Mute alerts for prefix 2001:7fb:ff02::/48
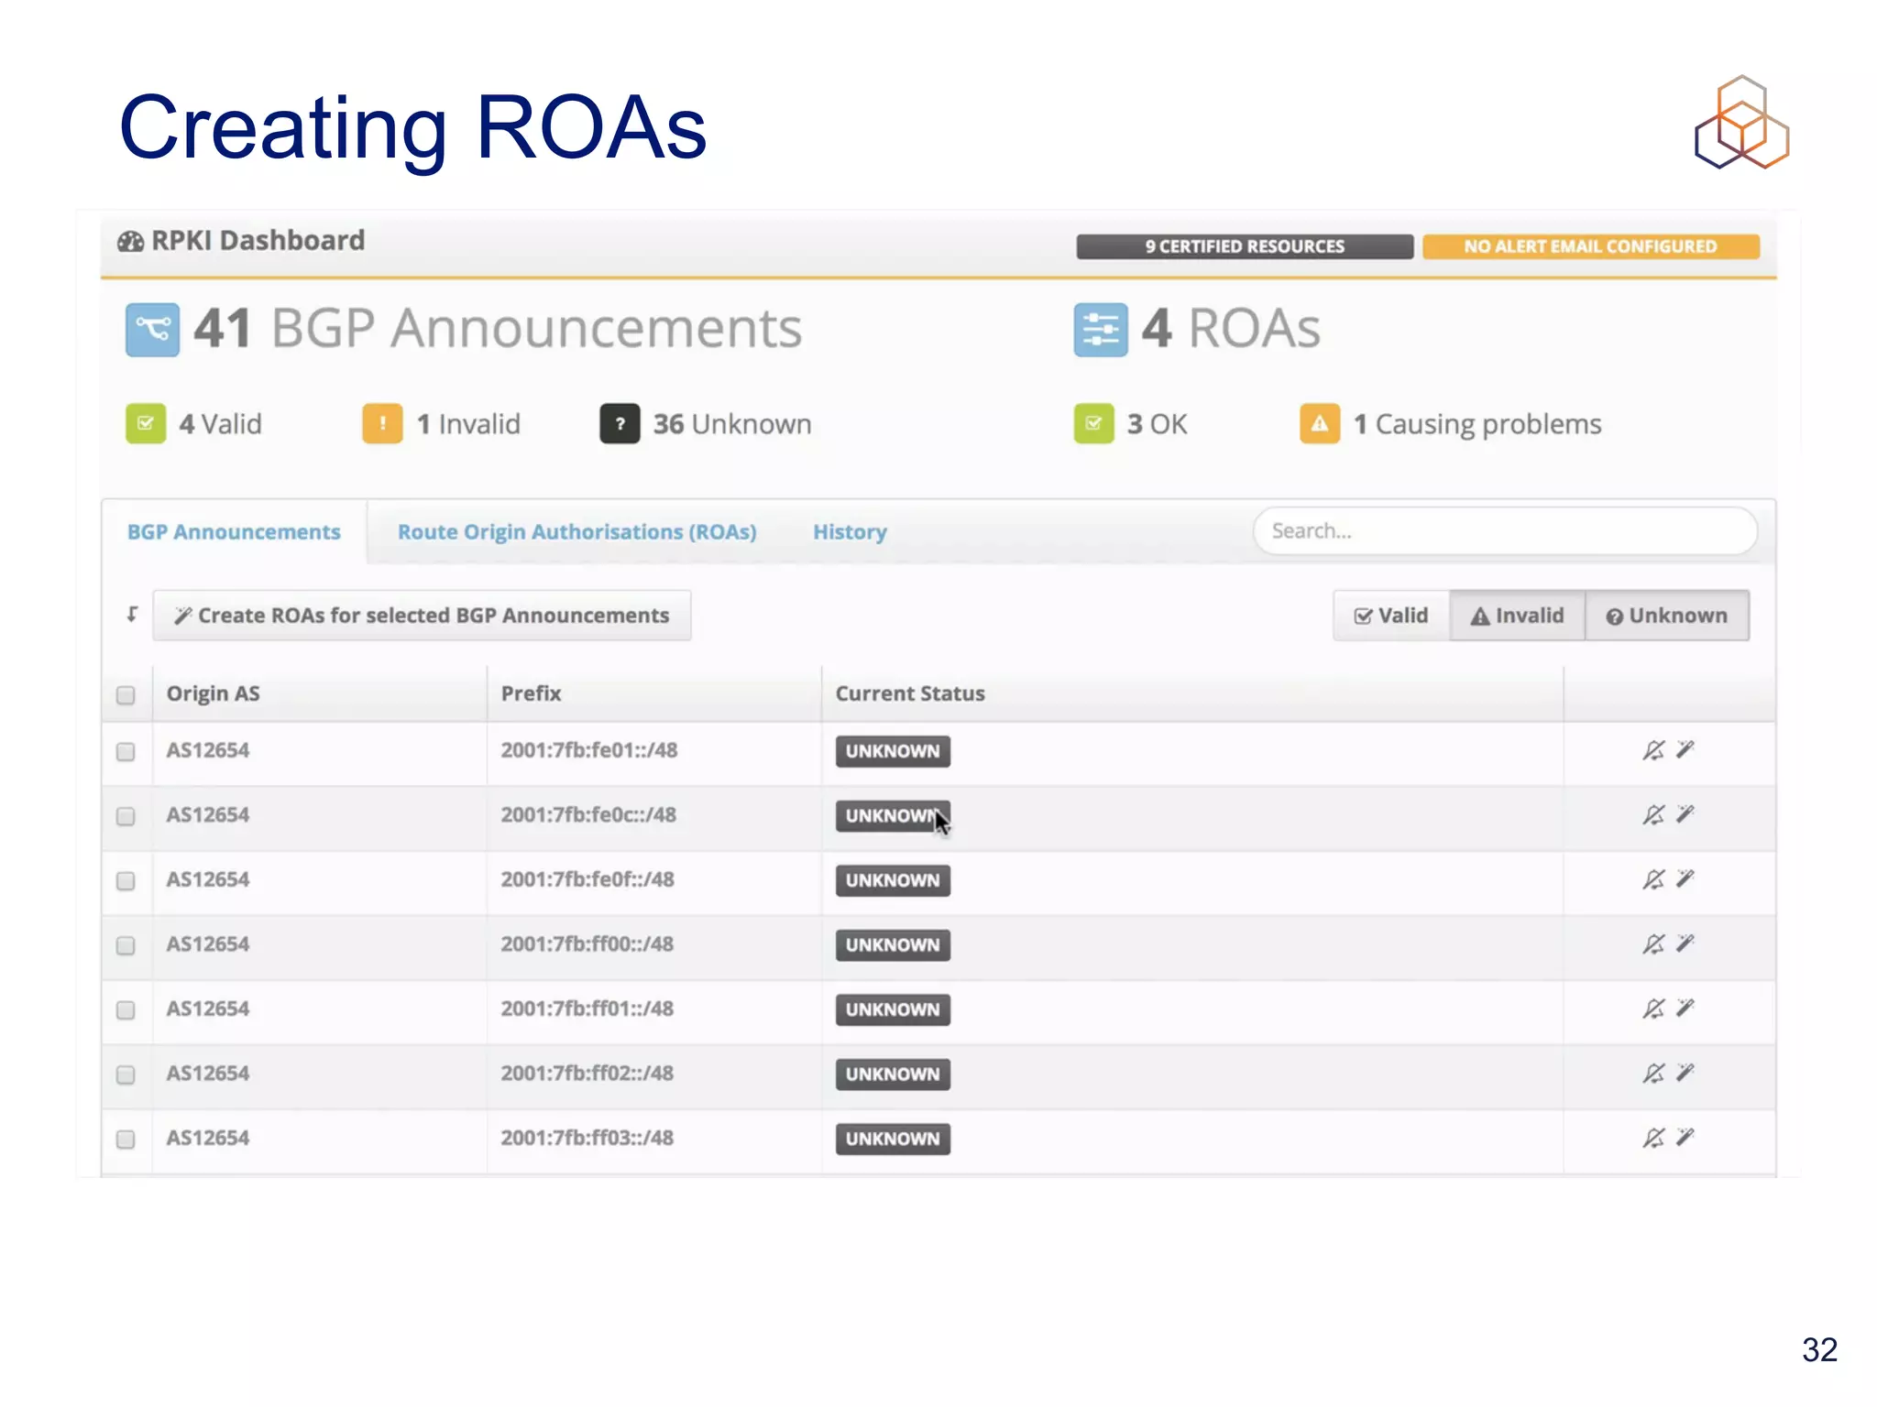Image resolution: width=1877 pixels, height=1407 pixels. coord(1653,1074)
